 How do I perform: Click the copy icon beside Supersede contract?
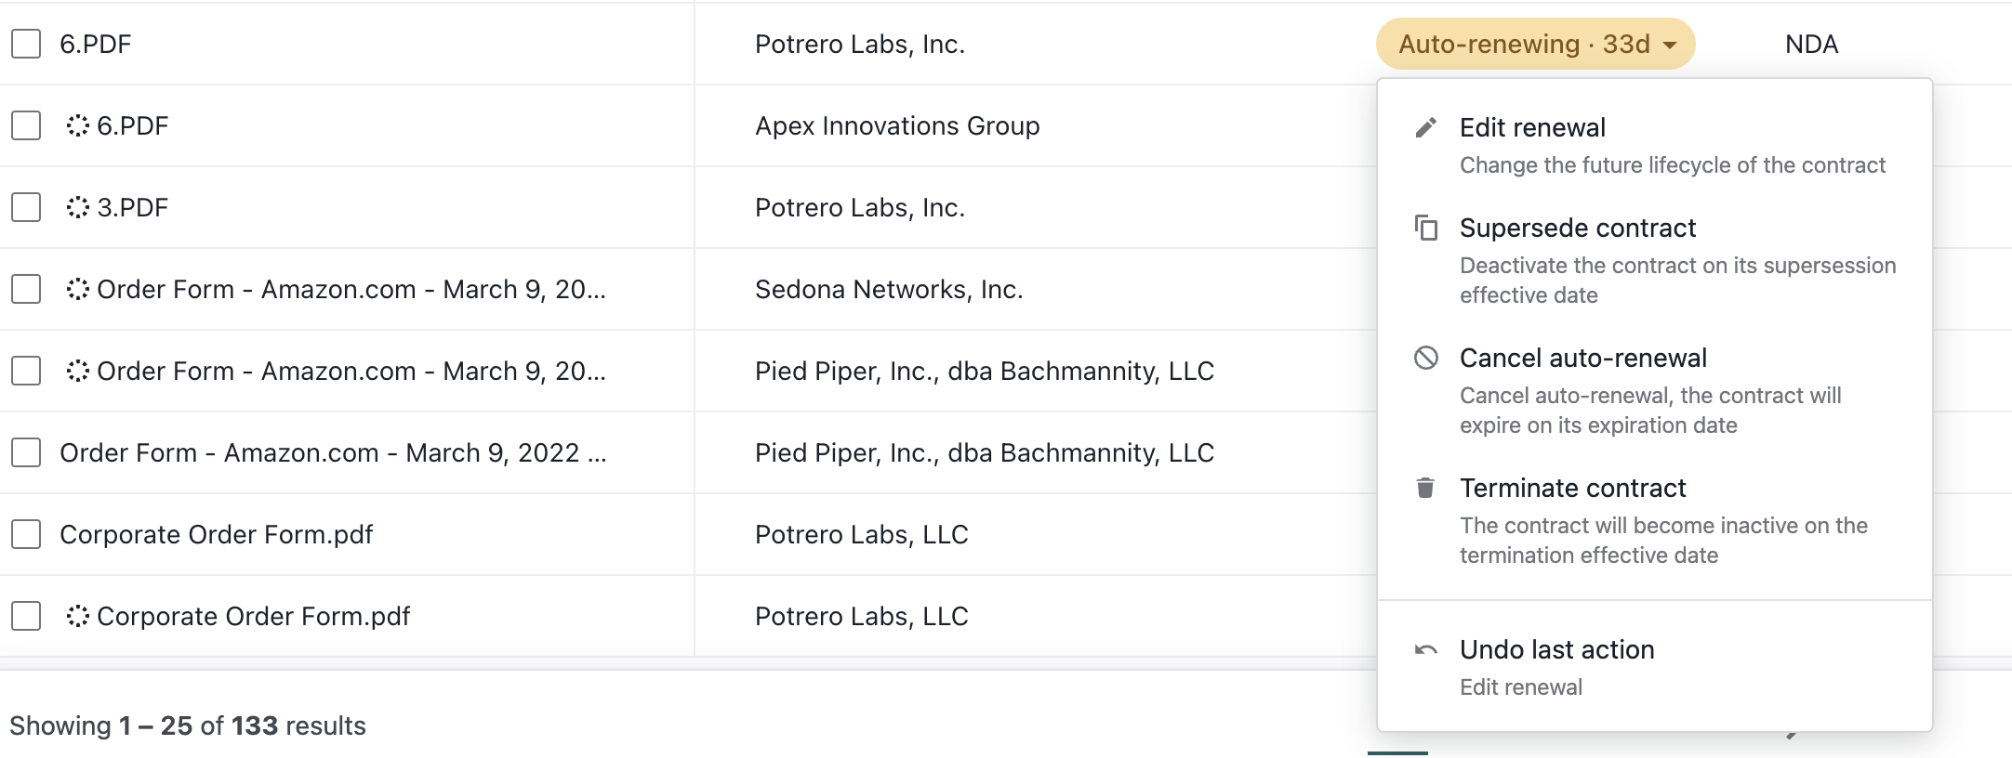(x=1425, y=227)
